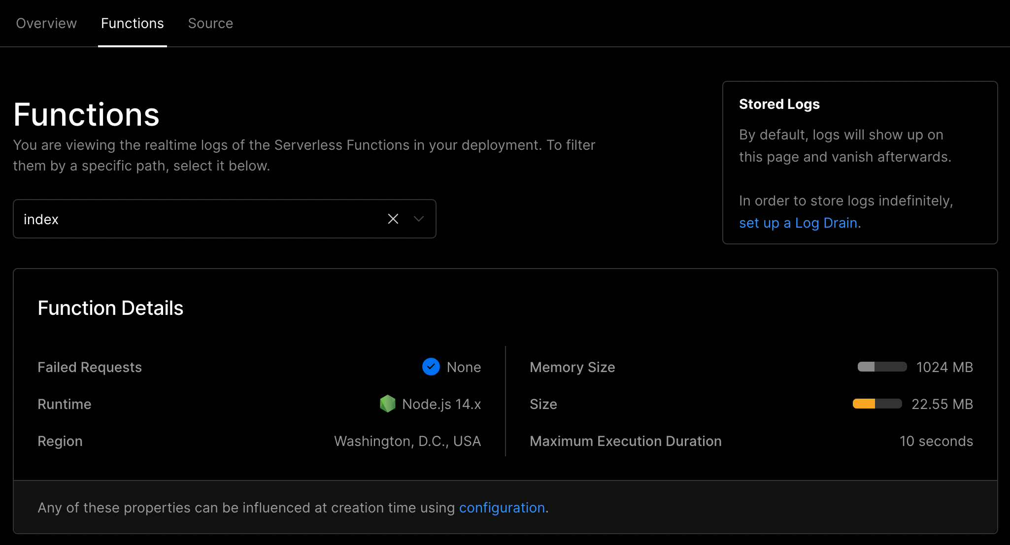Follow the configuration link
Viewport: 1010px width, 545px height.
click(502, 508)
